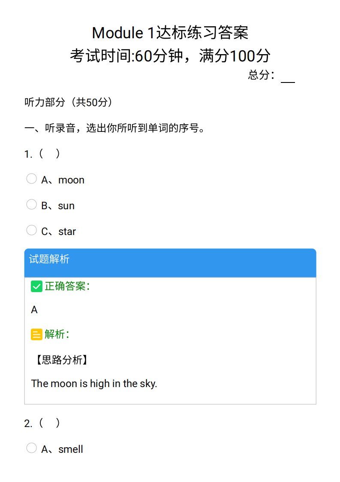Viewport: 340px width, 482px height.
Task: Click the Module 1达标练习答案 title
Action: coord(170,33)
